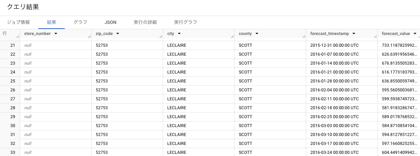This screenshot has height=156, width=420.
Task: View the 実行グラフ tab
Action: click(x=185, y=22)
